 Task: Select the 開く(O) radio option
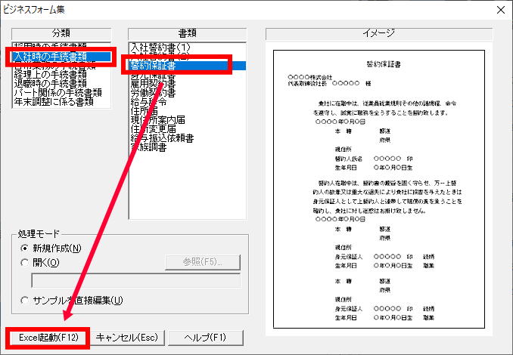(x=27, y=263)
